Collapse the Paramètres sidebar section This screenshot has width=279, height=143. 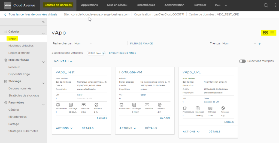point(43,105)
